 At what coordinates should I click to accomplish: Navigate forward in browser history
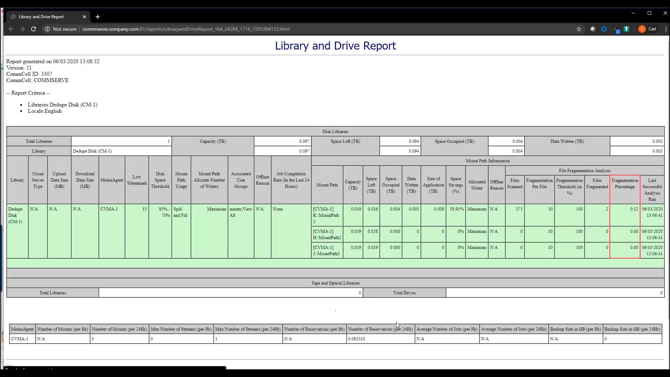tap(22, 29)
